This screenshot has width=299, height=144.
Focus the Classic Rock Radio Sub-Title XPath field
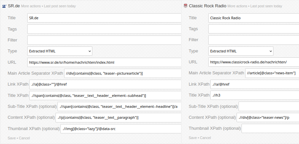click(269, 106)
